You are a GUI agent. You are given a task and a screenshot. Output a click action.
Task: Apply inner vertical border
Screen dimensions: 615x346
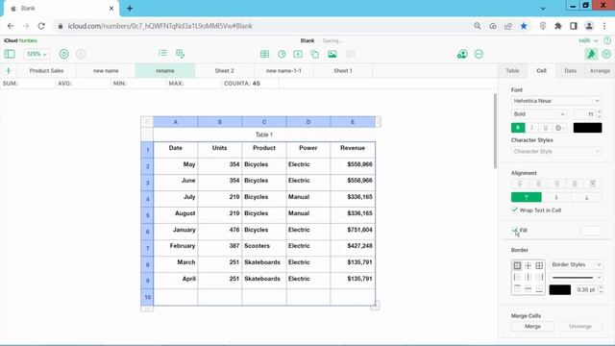(x=528, y=278)
